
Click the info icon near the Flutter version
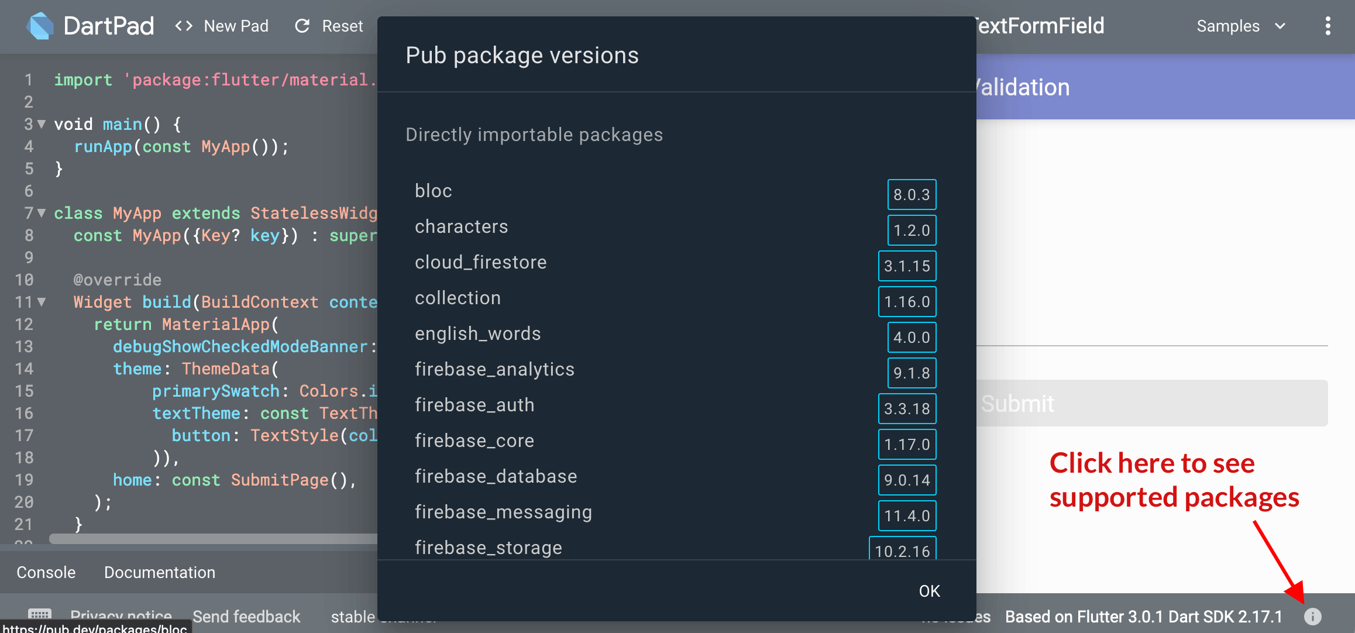click(1313, 616)
